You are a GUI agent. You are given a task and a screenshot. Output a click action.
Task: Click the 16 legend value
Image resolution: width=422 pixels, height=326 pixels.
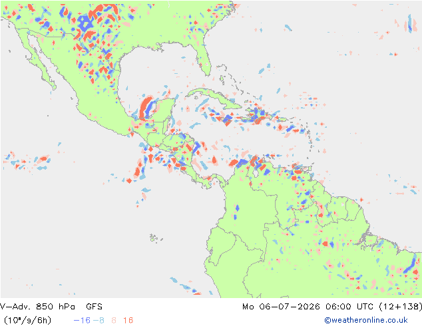coord(128,321)
